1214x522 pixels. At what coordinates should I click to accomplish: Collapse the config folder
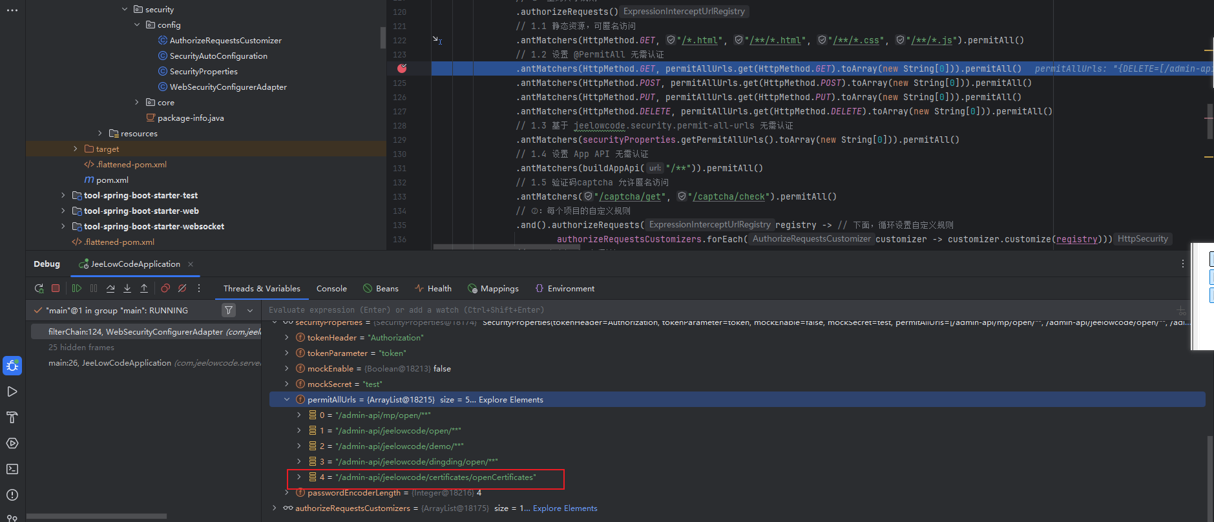[x=137, y=25]
